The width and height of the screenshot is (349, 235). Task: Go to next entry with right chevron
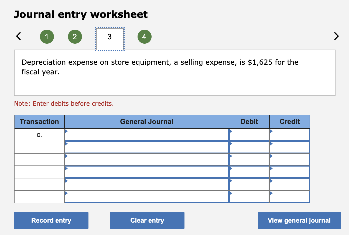coord(336,36)
